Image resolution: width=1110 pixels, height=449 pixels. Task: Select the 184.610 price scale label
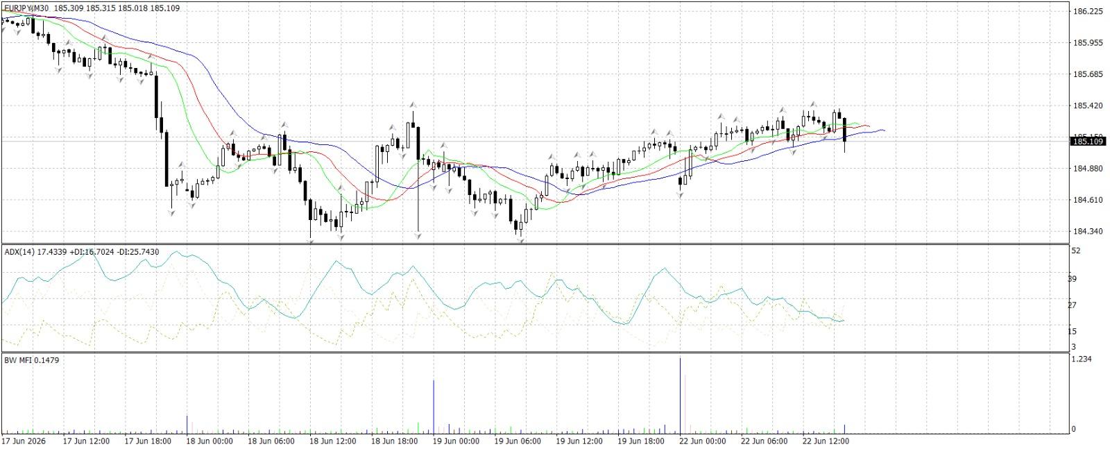pos(1087,200)
